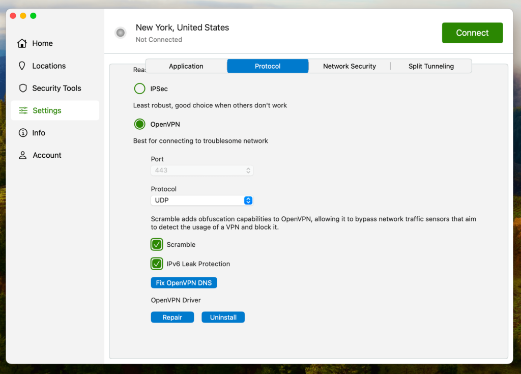This screenshot has width=521, height=374.
Task: Click the Repair driver button
Action: (172, 317)
